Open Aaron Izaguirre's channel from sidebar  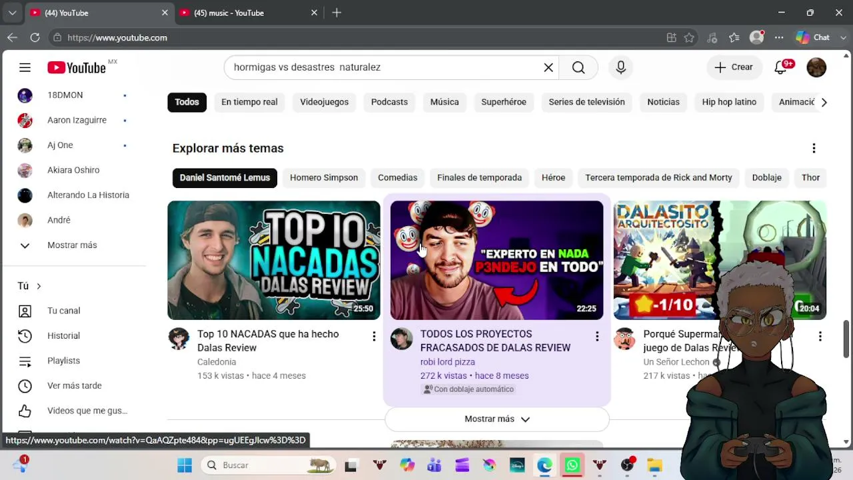pos(77,121)
